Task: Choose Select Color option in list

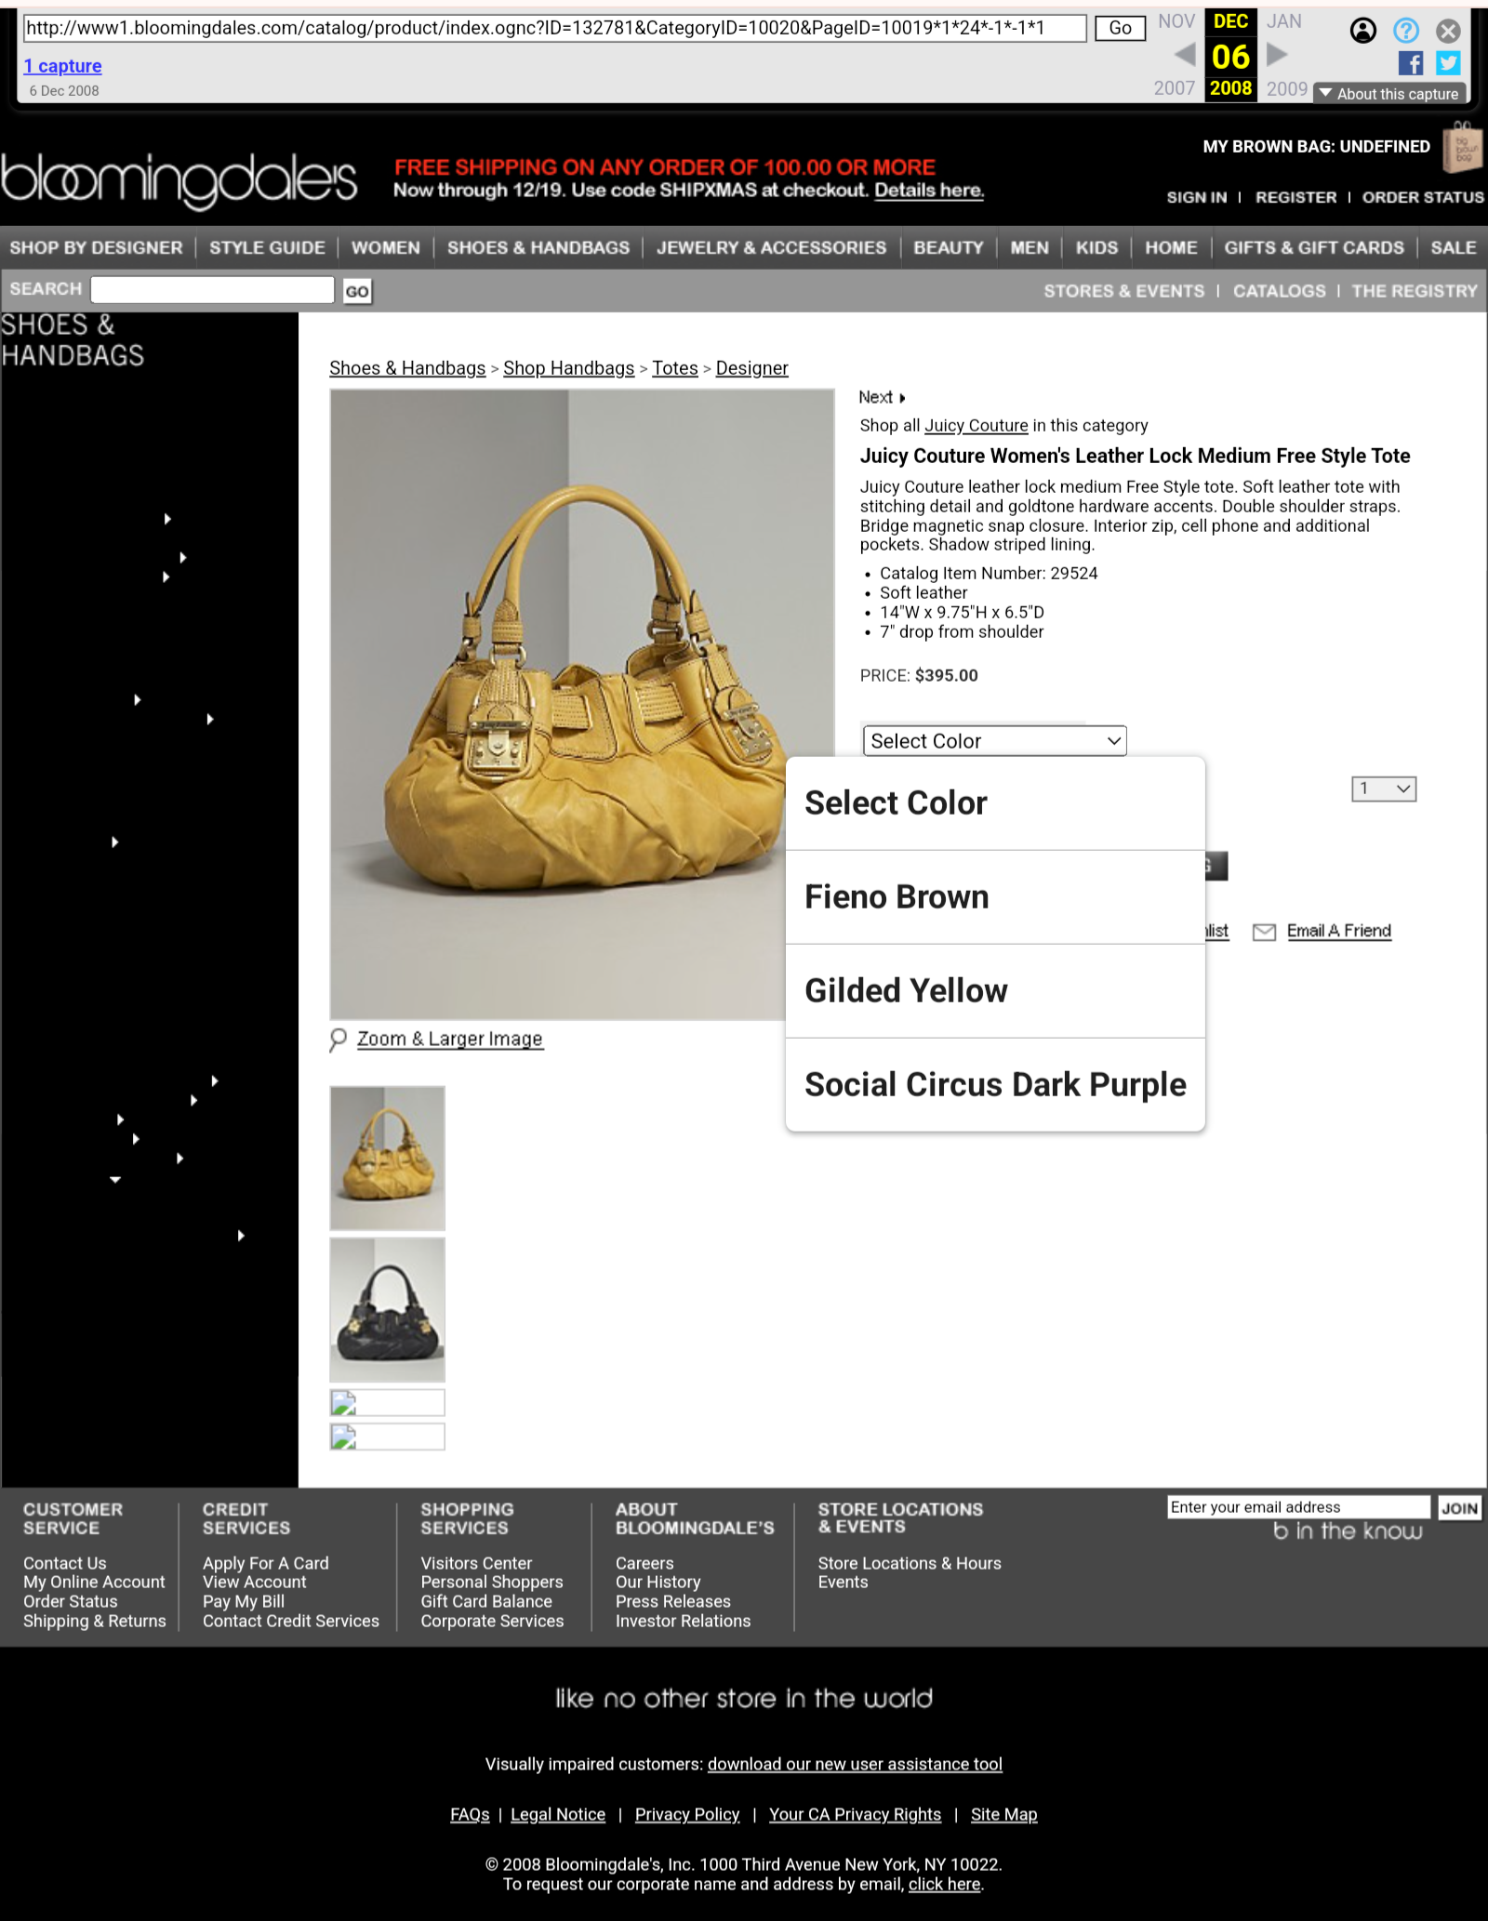Action: click(995, 803)
